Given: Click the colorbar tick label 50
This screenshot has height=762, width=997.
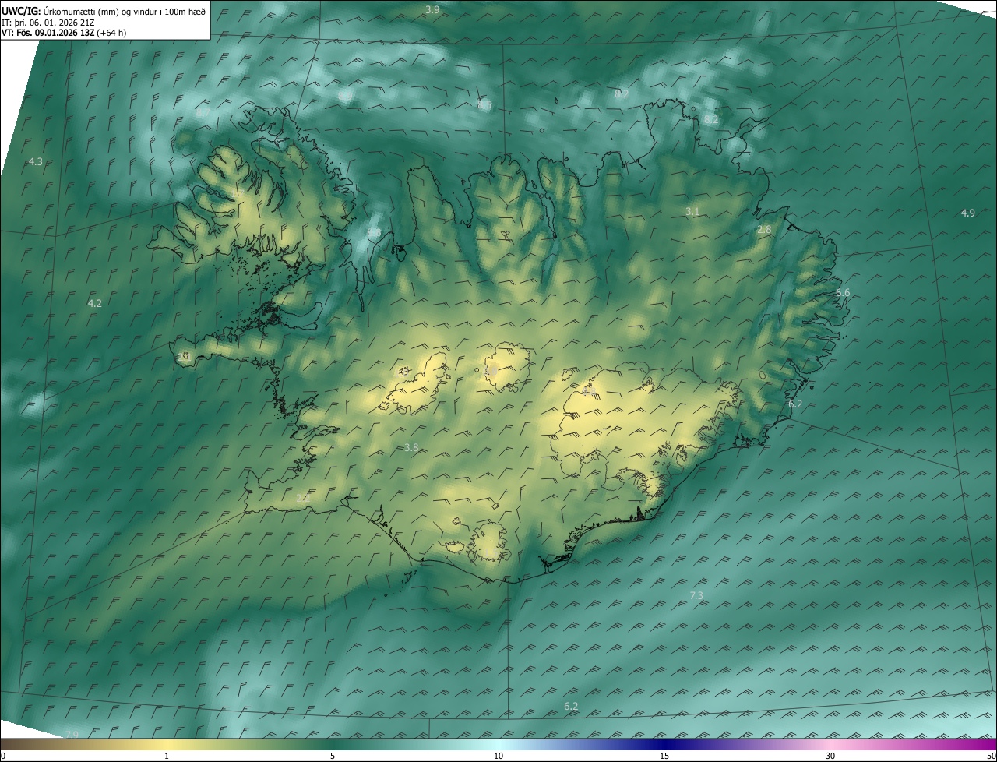Looking at the screenshot, I should [991, 756].
